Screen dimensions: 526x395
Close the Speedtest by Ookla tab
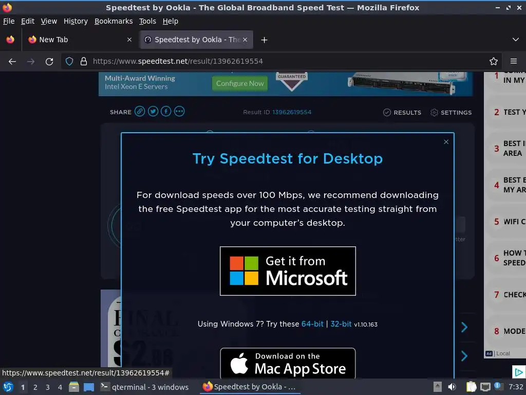(x=245, y=40)
